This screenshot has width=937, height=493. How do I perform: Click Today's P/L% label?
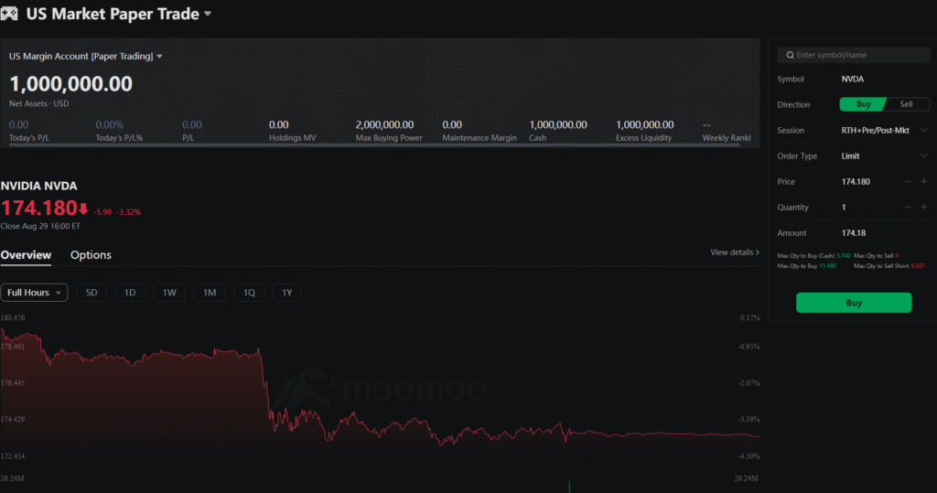[x=119, y=138]
